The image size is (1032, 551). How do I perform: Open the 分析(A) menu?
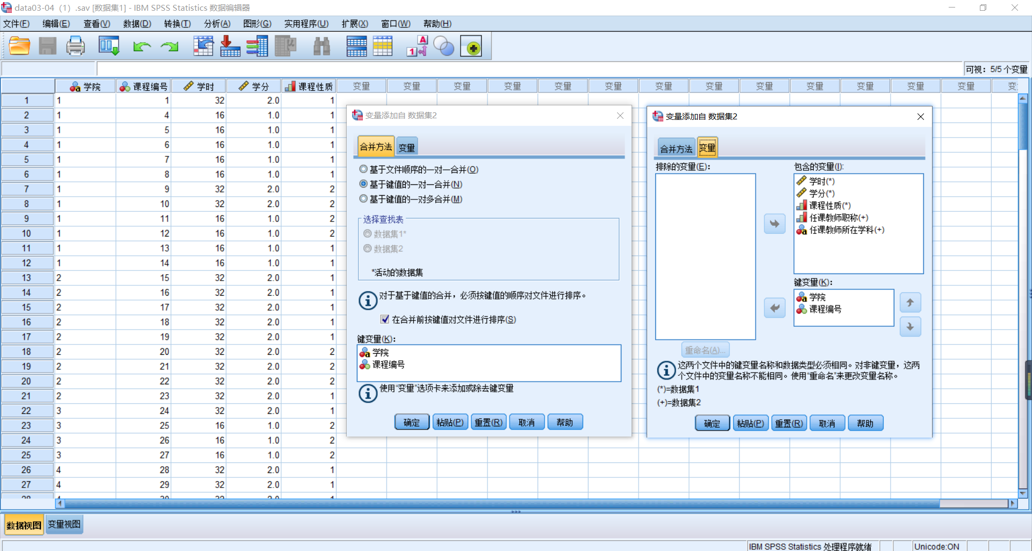(x=217, y=24)
